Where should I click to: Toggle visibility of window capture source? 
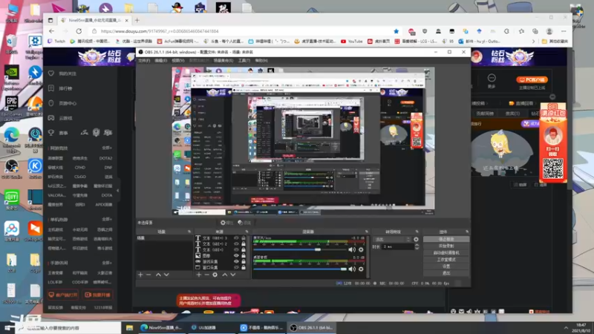pyautogui.click(x=236, y=267)
